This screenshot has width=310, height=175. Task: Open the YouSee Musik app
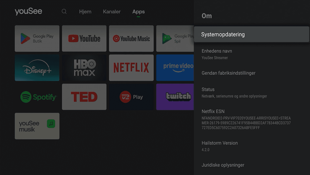(37, 126)
